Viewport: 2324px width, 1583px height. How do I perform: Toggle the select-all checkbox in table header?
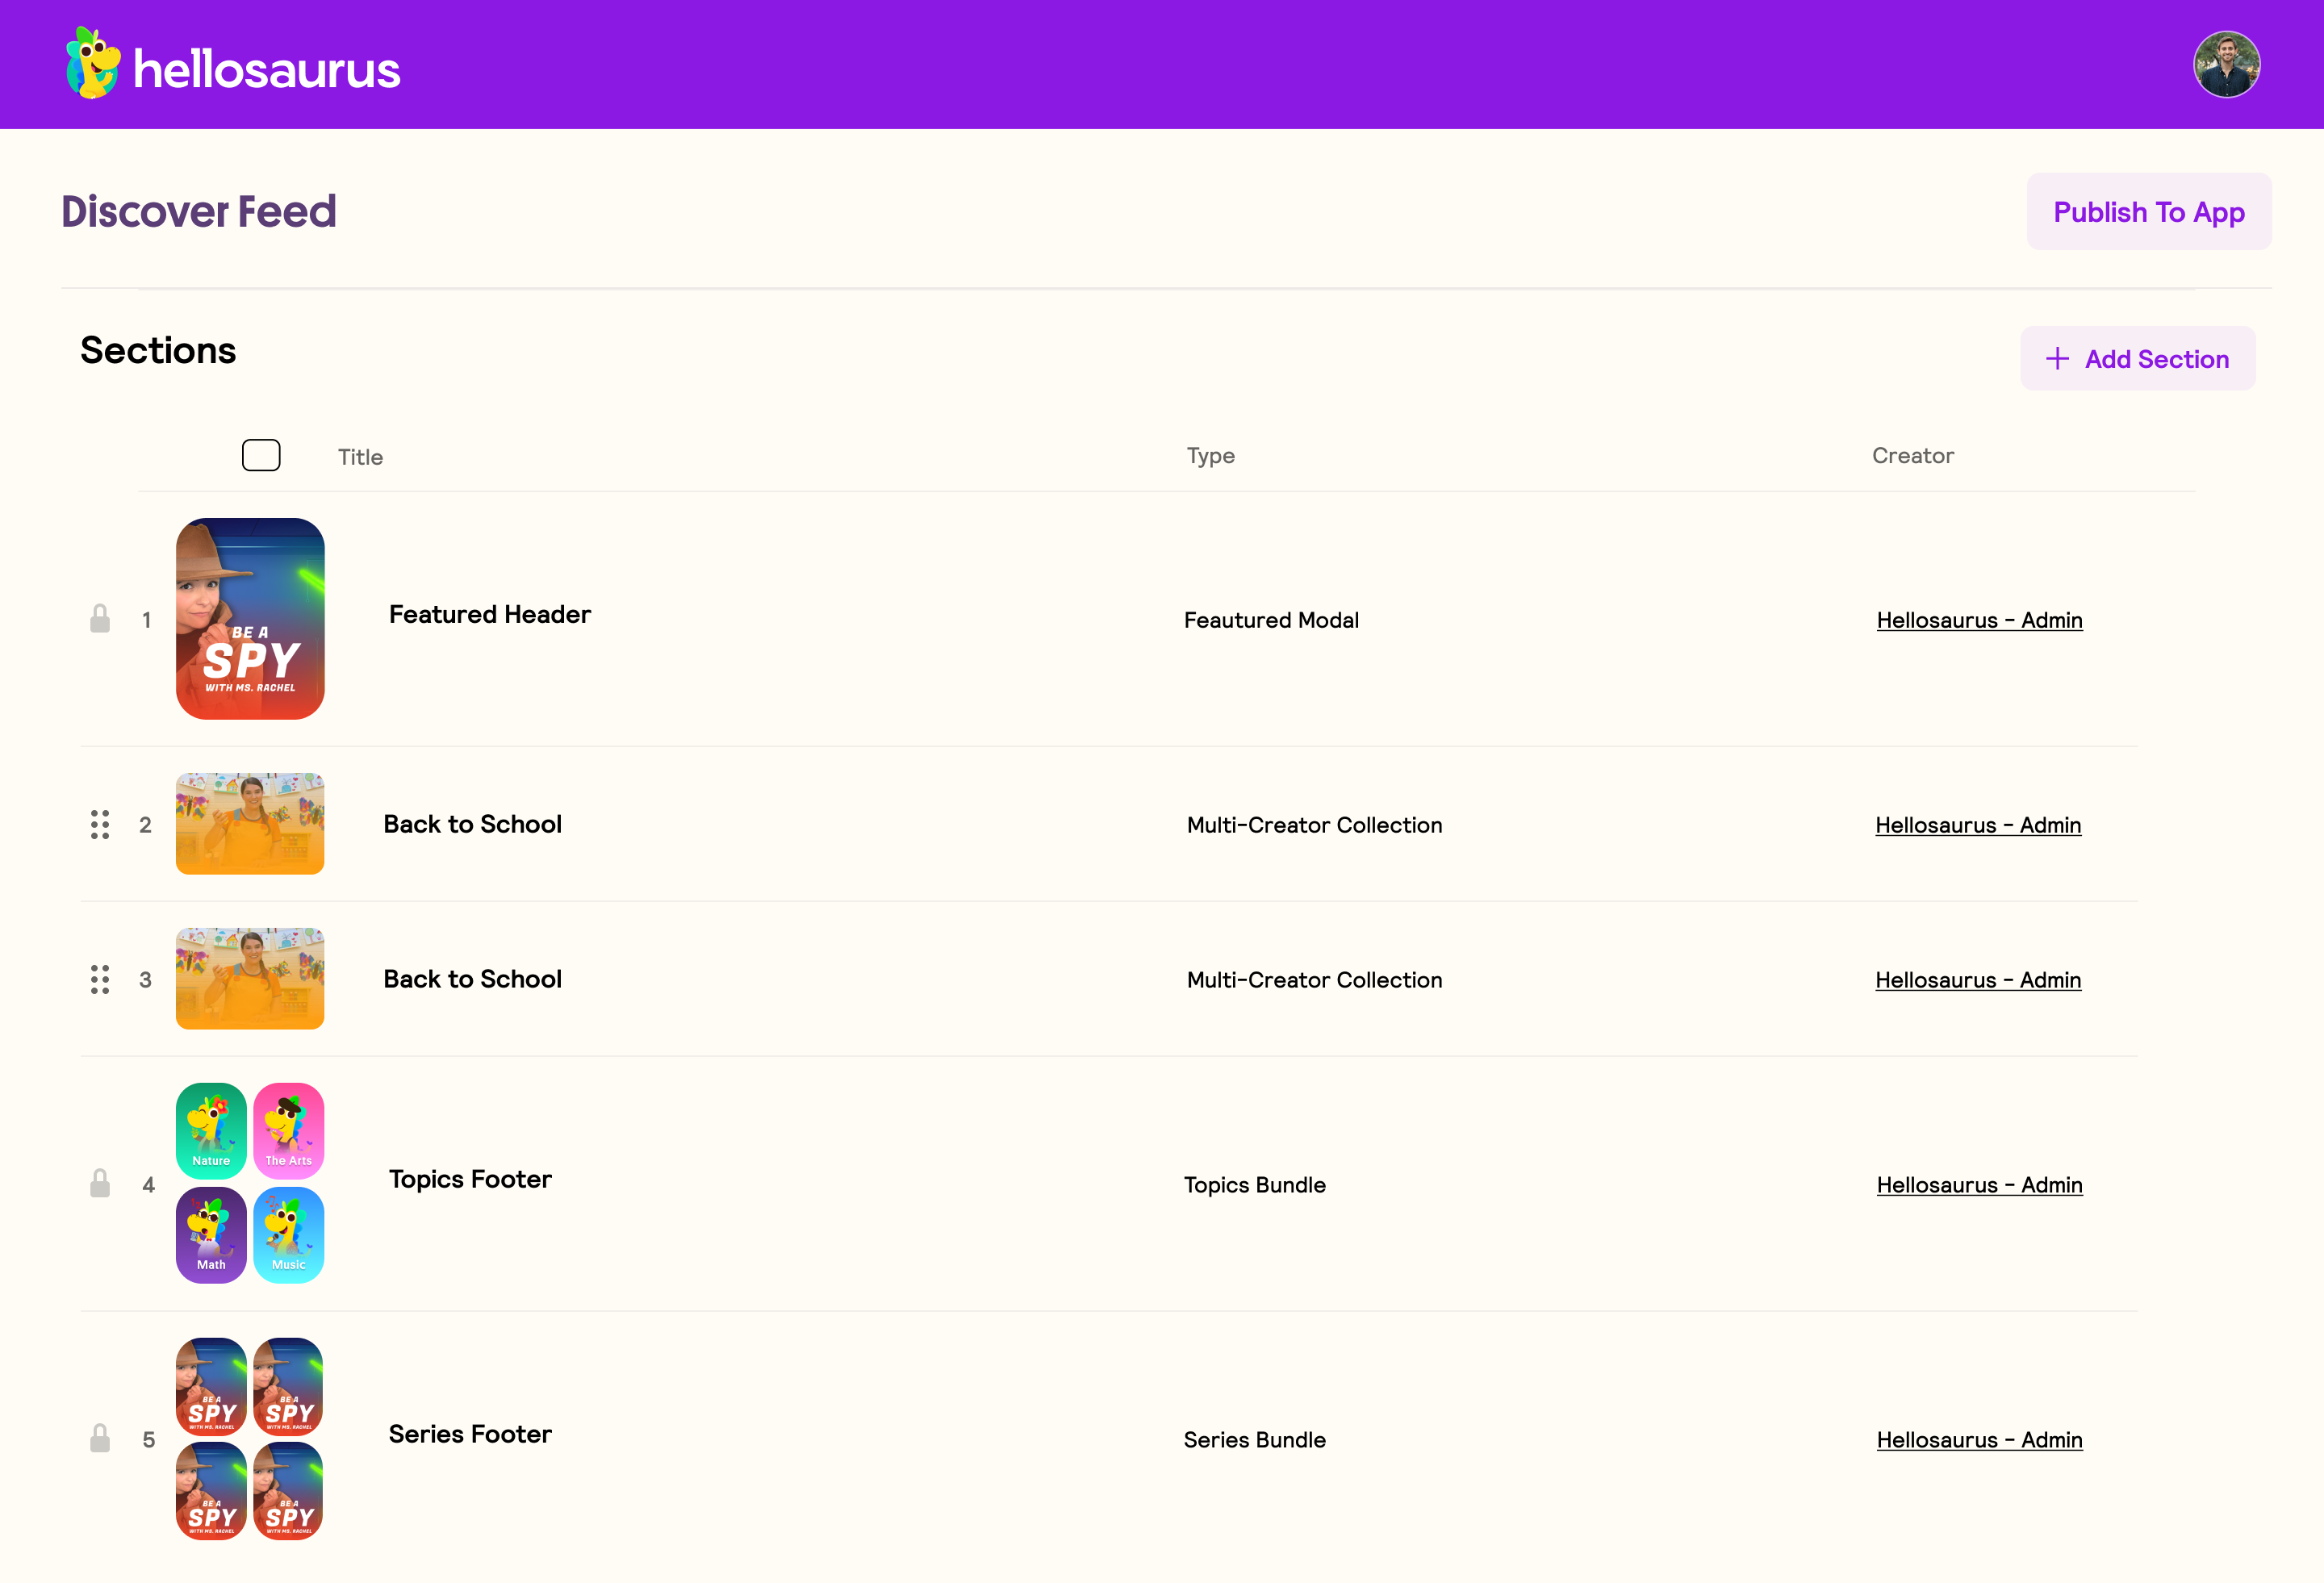(261, 456)
